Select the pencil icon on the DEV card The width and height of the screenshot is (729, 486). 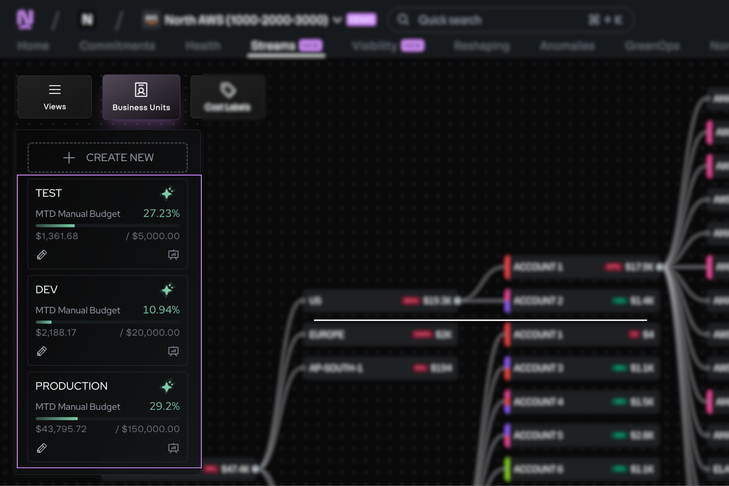tap(41, 351)
